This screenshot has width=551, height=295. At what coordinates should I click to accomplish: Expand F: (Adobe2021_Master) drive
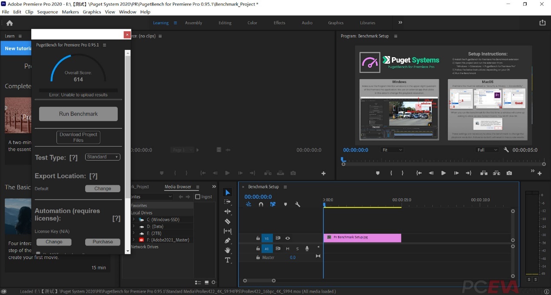134,240
